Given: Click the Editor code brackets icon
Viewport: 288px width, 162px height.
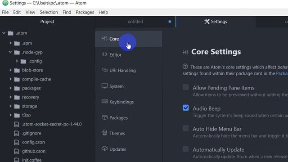Looking at the screenshot, I should [x=105, y=54].
